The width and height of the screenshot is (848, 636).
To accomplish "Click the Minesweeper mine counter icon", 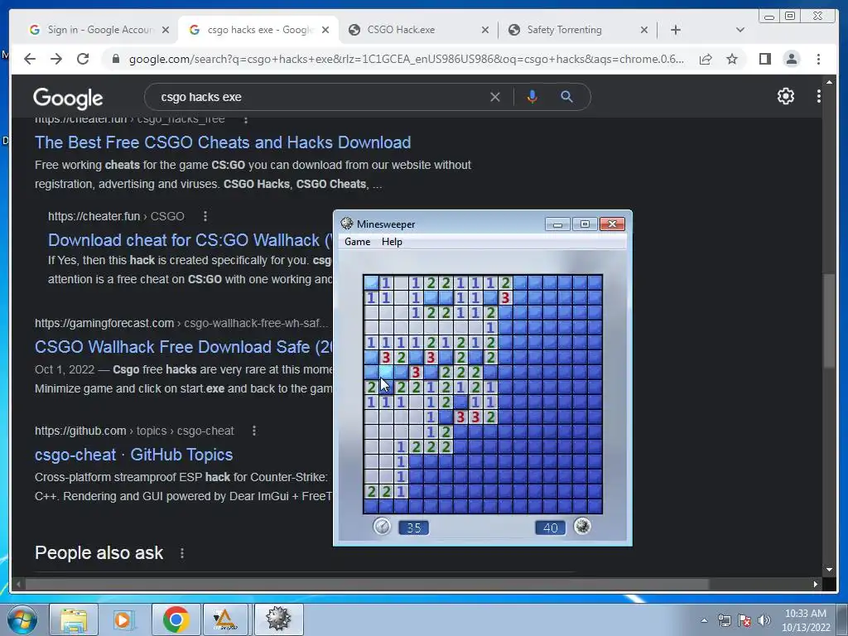I will 582,526.
